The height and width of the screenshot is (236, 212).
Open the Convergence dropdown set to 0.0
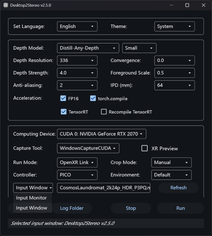pos(174,60)
